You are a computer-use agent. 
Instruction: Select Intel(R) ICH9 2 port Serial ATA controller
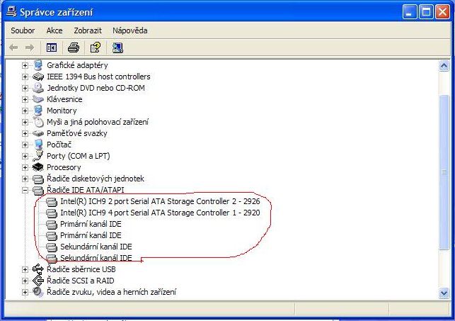click(160, 201)
